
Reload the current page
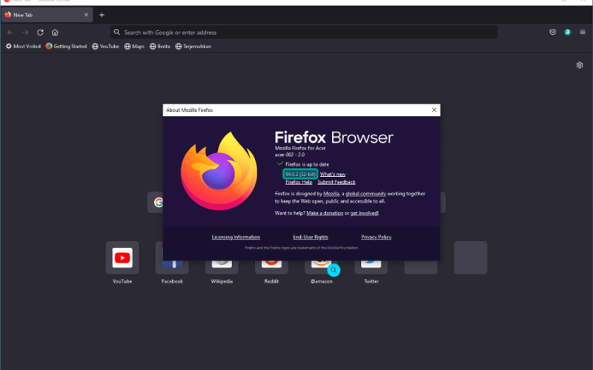pyautogui.click(x=40, y=33)
